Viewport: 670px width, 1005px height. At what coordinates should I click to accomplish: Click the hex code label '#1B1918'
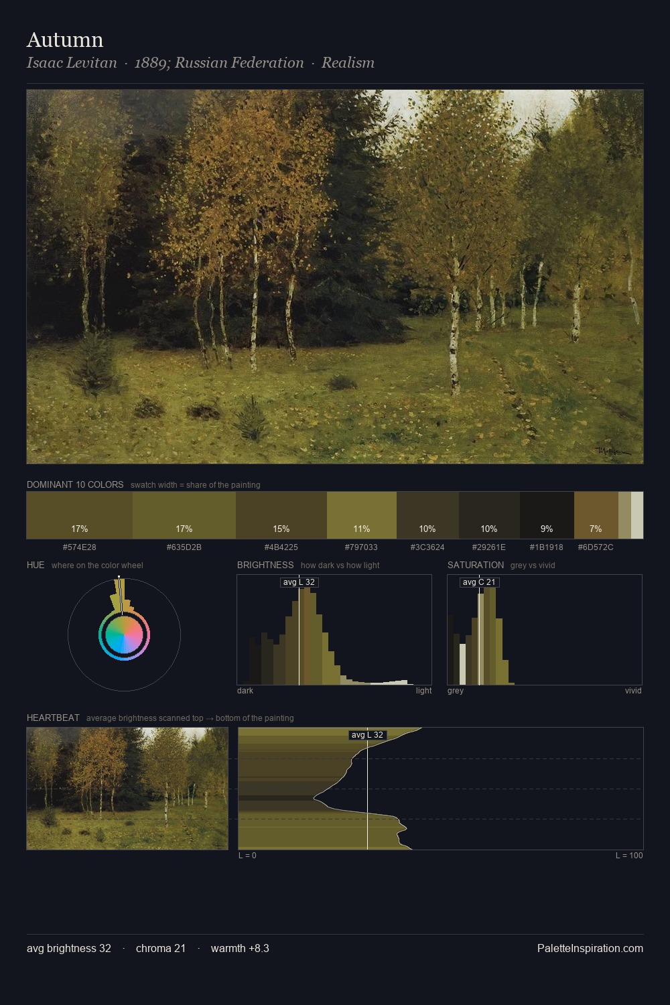pos(547,547)
